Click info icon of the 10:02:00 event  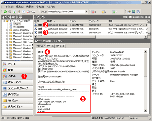[36, 29]
